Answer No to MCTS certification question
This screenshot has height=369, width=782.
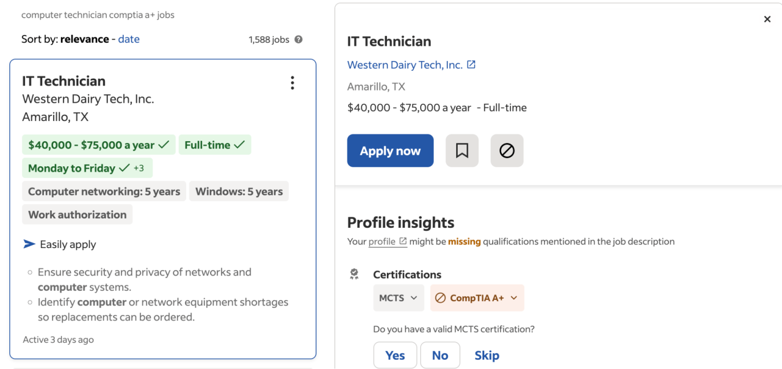(x=439, y=355)
